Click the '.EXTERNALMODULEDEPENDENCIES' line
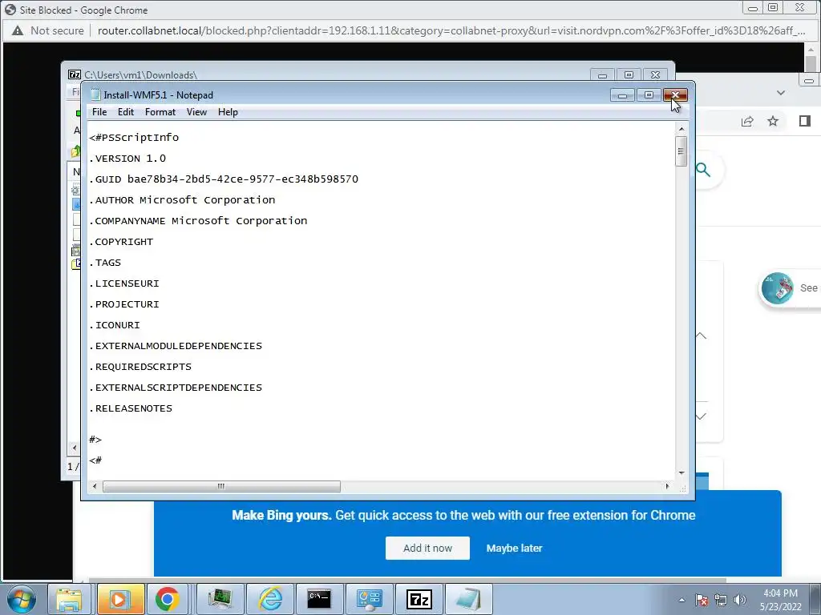Image resolution: width=821 pixels, height=615 pixels. point(176,346)
